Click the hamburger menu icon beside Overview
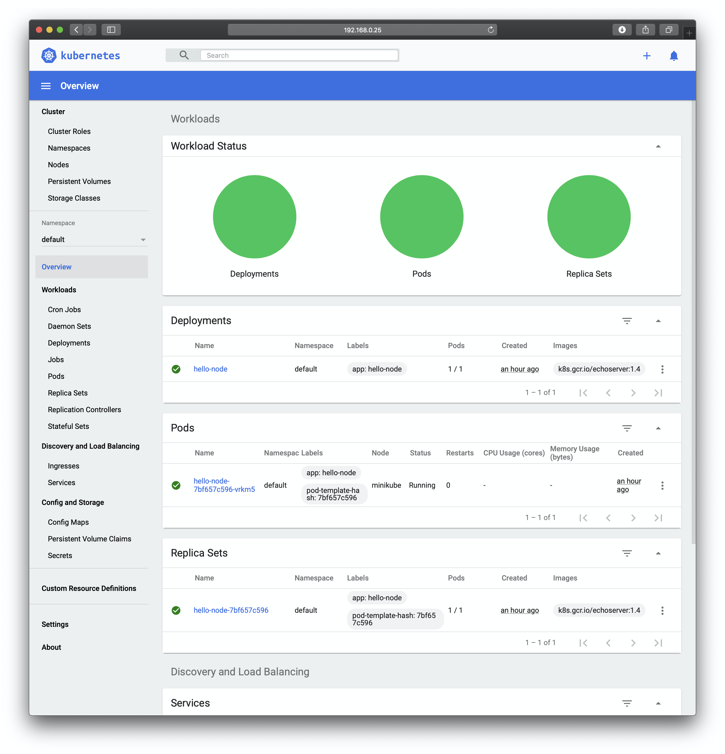 (46, 86)
